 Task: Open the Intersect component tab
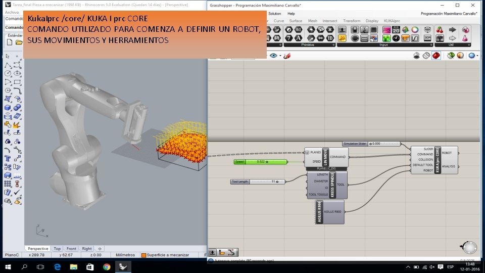(330, 21)
